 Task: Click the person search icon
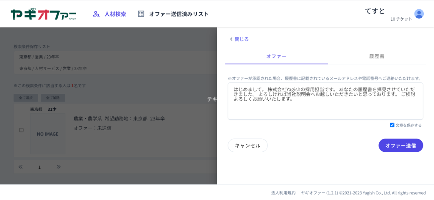click(96, 14)
